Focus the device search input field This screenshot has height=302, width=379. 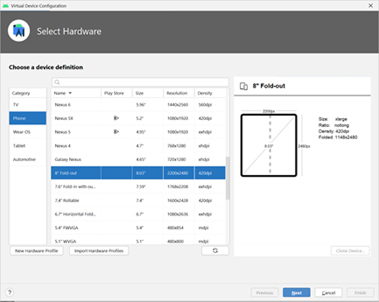[140, 82]
